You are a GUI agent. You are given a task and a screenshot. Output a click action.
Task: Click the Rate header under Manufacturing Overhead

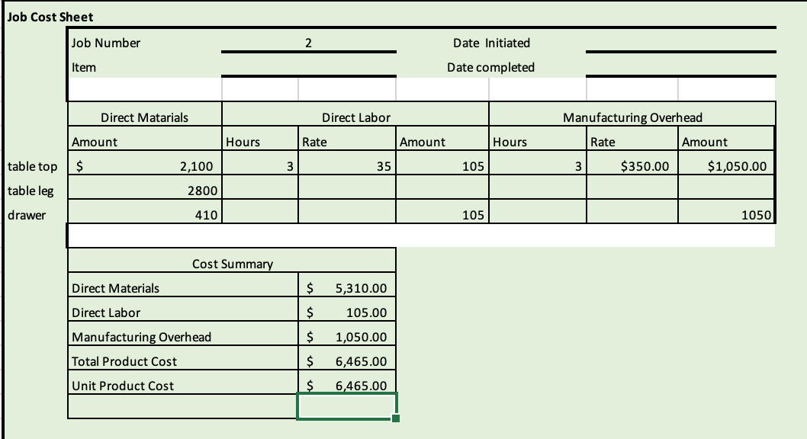click(632, 138)
